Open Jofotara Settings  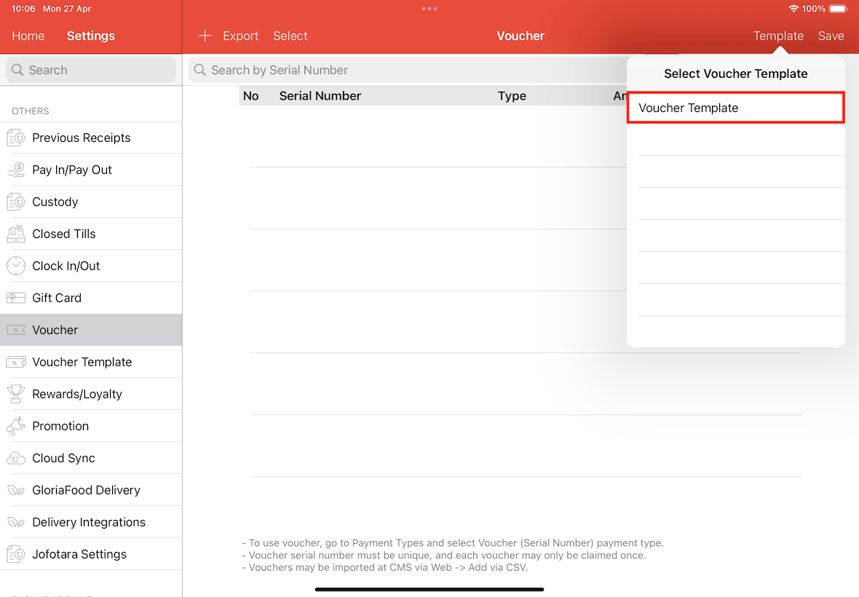[91, 554]
